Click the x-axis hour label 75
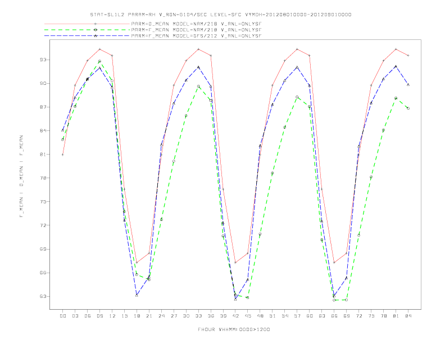The image size is (445, 344). 371,316
